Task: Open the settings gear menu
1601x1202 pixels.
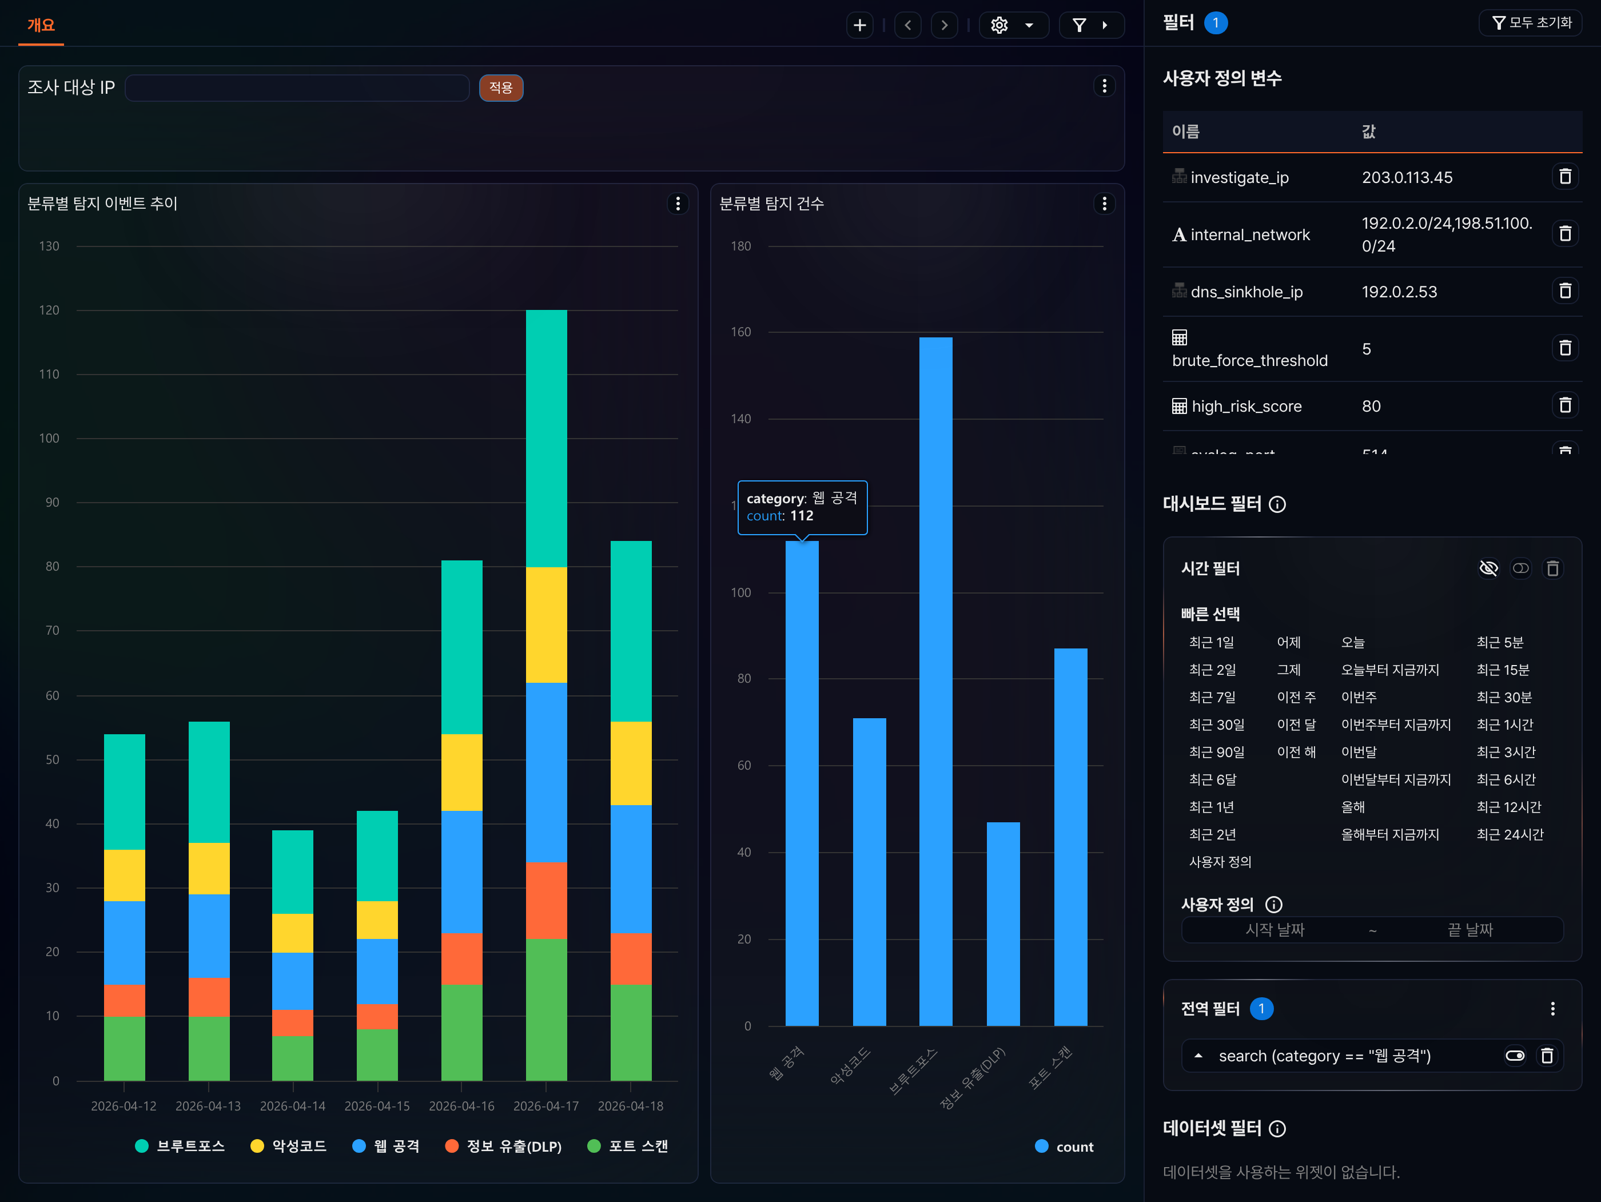Action: click(1013, 25)
